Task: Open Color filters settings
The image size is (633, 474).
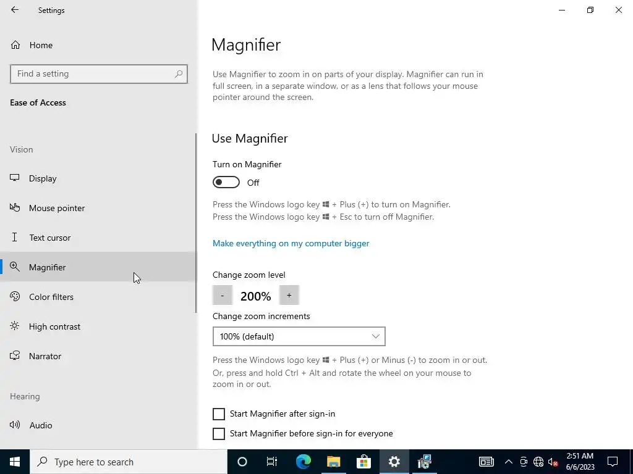Action: pyautogui.click(x=98, y=297)
